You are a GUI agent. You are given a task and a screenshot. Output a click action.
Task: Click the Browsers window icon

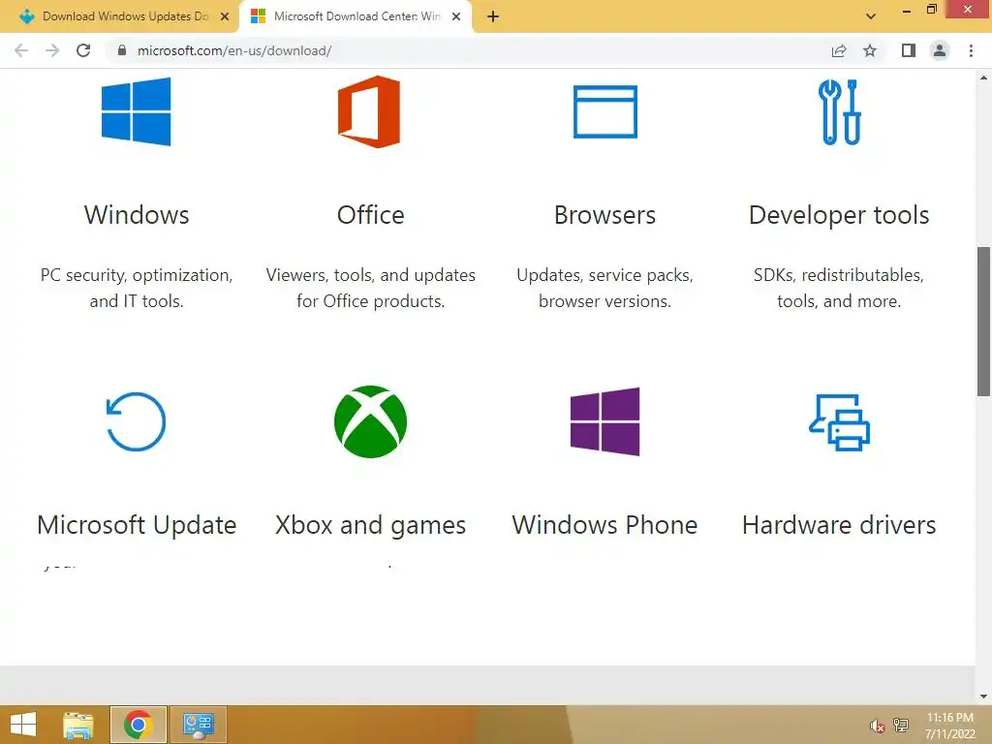pyautogui.click(x=604, y=111)
